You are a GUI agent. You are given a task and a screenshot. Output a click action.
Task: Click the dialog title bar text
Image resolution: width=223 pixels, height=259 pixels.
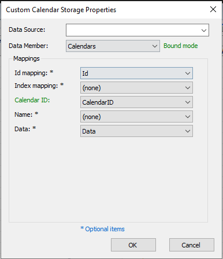[x=61, y=10]
